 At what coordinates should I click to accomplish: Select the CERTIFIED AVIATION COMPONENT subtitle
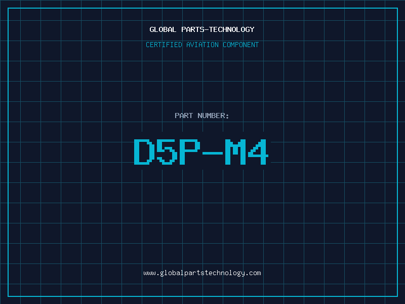coord(202,45)
